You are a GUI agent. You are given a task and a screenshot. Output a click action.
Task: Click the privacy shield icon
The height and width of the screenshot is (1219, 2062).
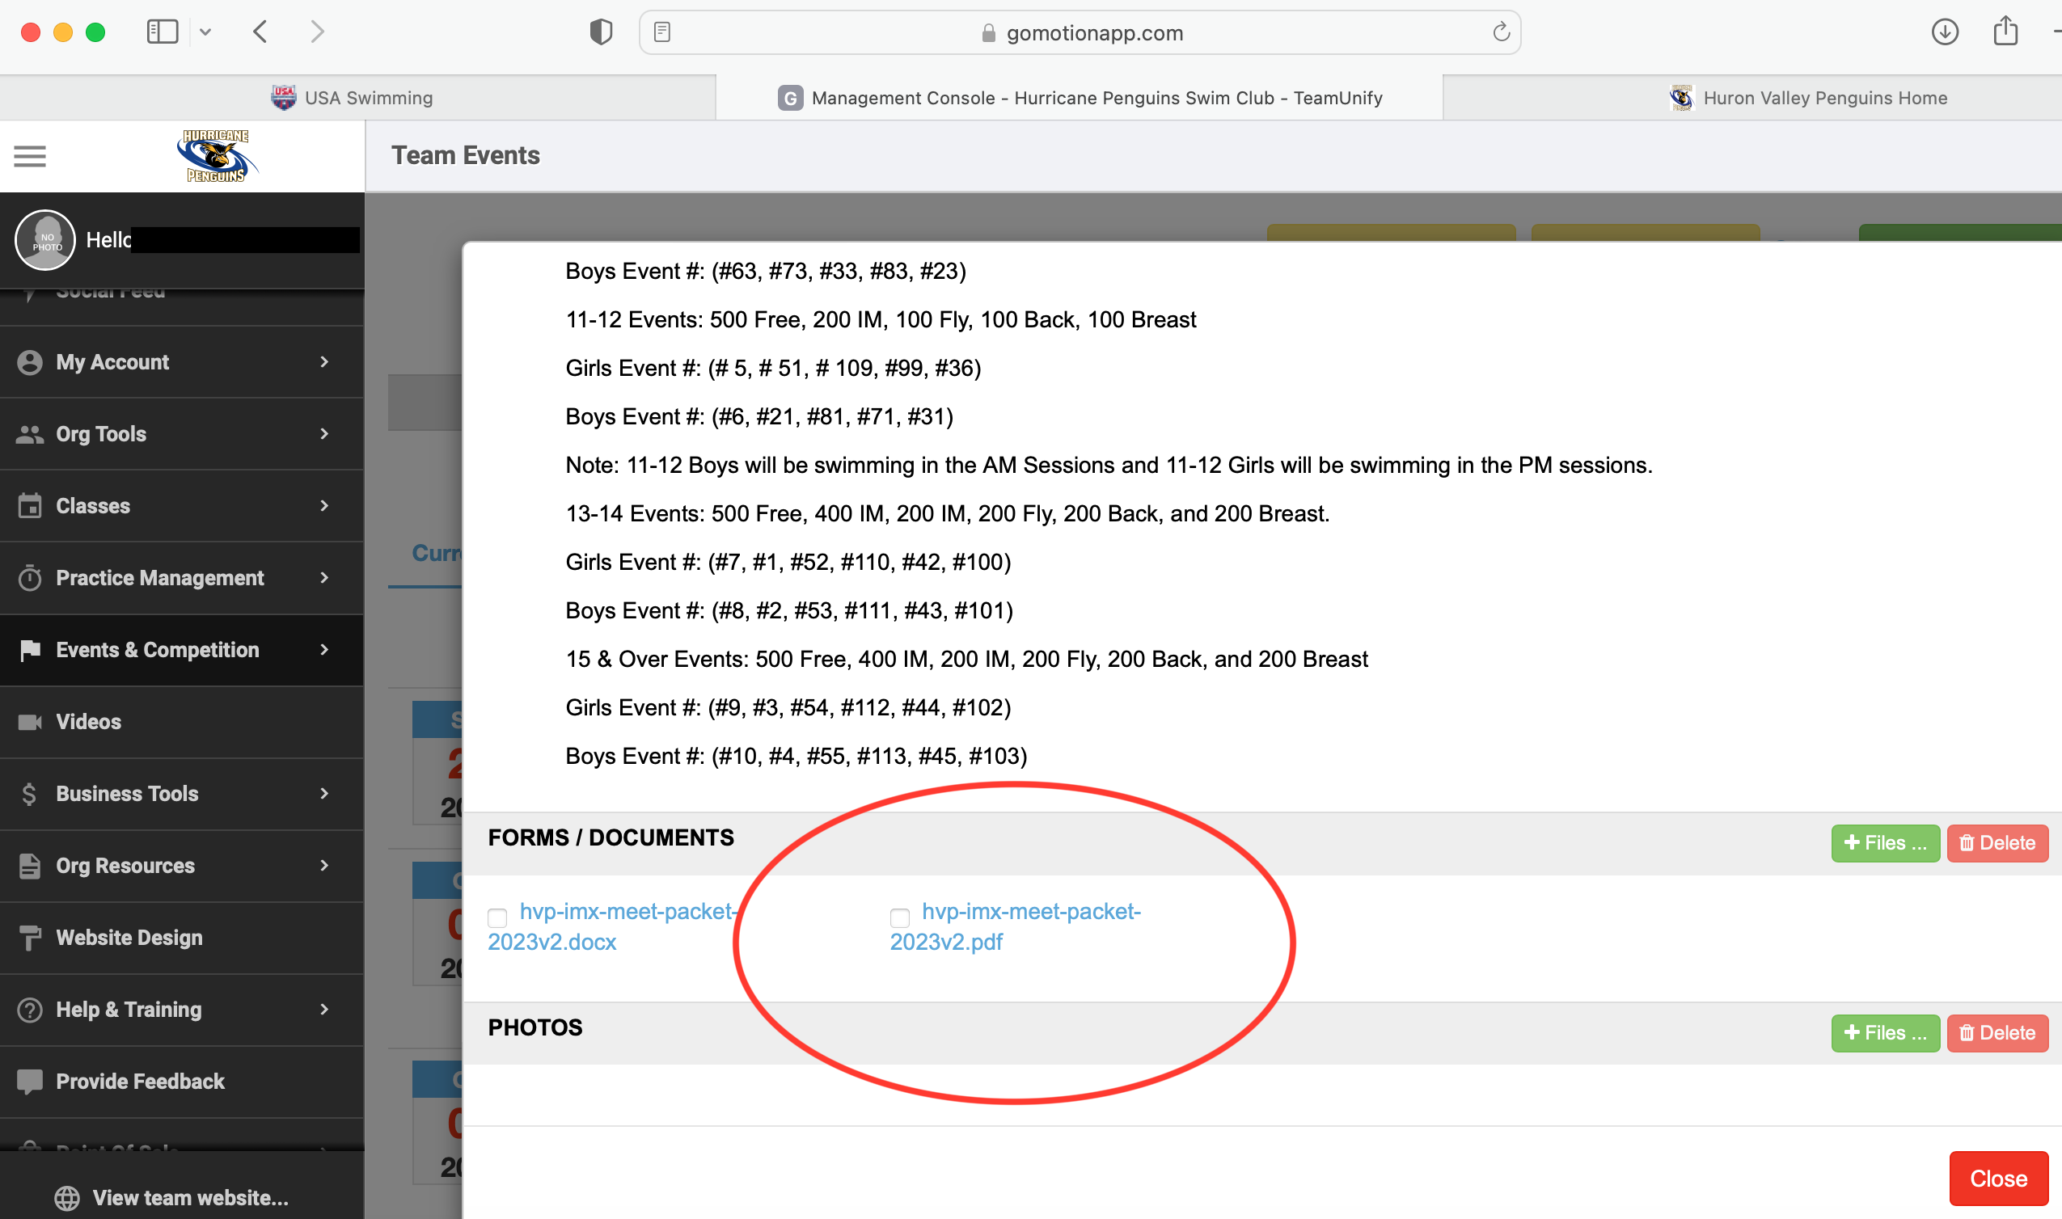[601, 32]
